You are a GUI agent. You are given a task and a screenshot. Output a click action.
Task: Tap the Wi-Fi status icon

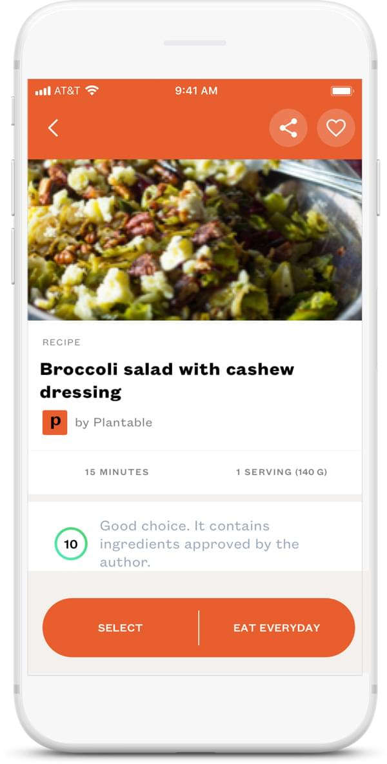[x=92, y=91]
